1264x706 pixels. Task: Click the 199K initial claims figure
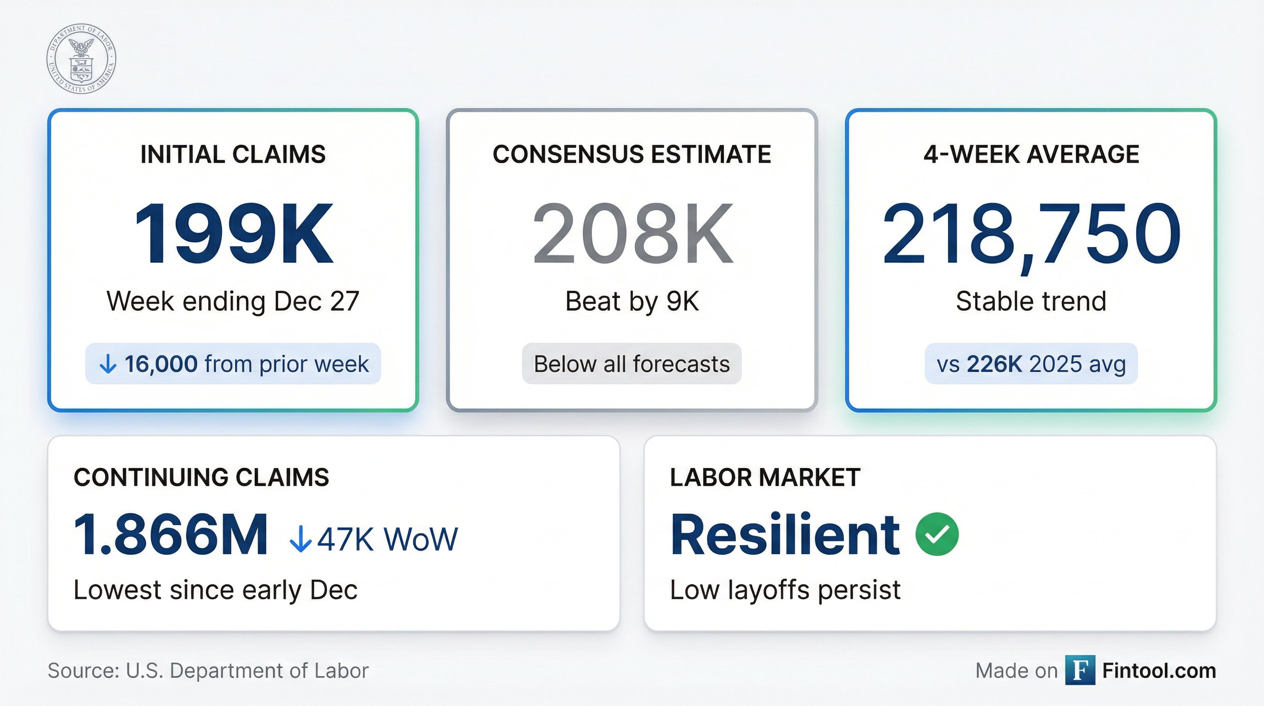[x=234, y=234]
